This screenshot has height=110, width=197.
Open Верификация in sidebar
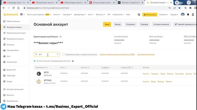[x=10, y=101]
